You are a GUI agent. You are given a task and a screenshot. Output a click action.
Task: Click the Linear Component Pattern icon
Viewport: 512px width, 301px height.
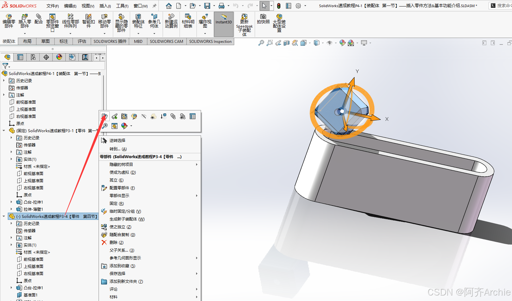click(71, 21)
